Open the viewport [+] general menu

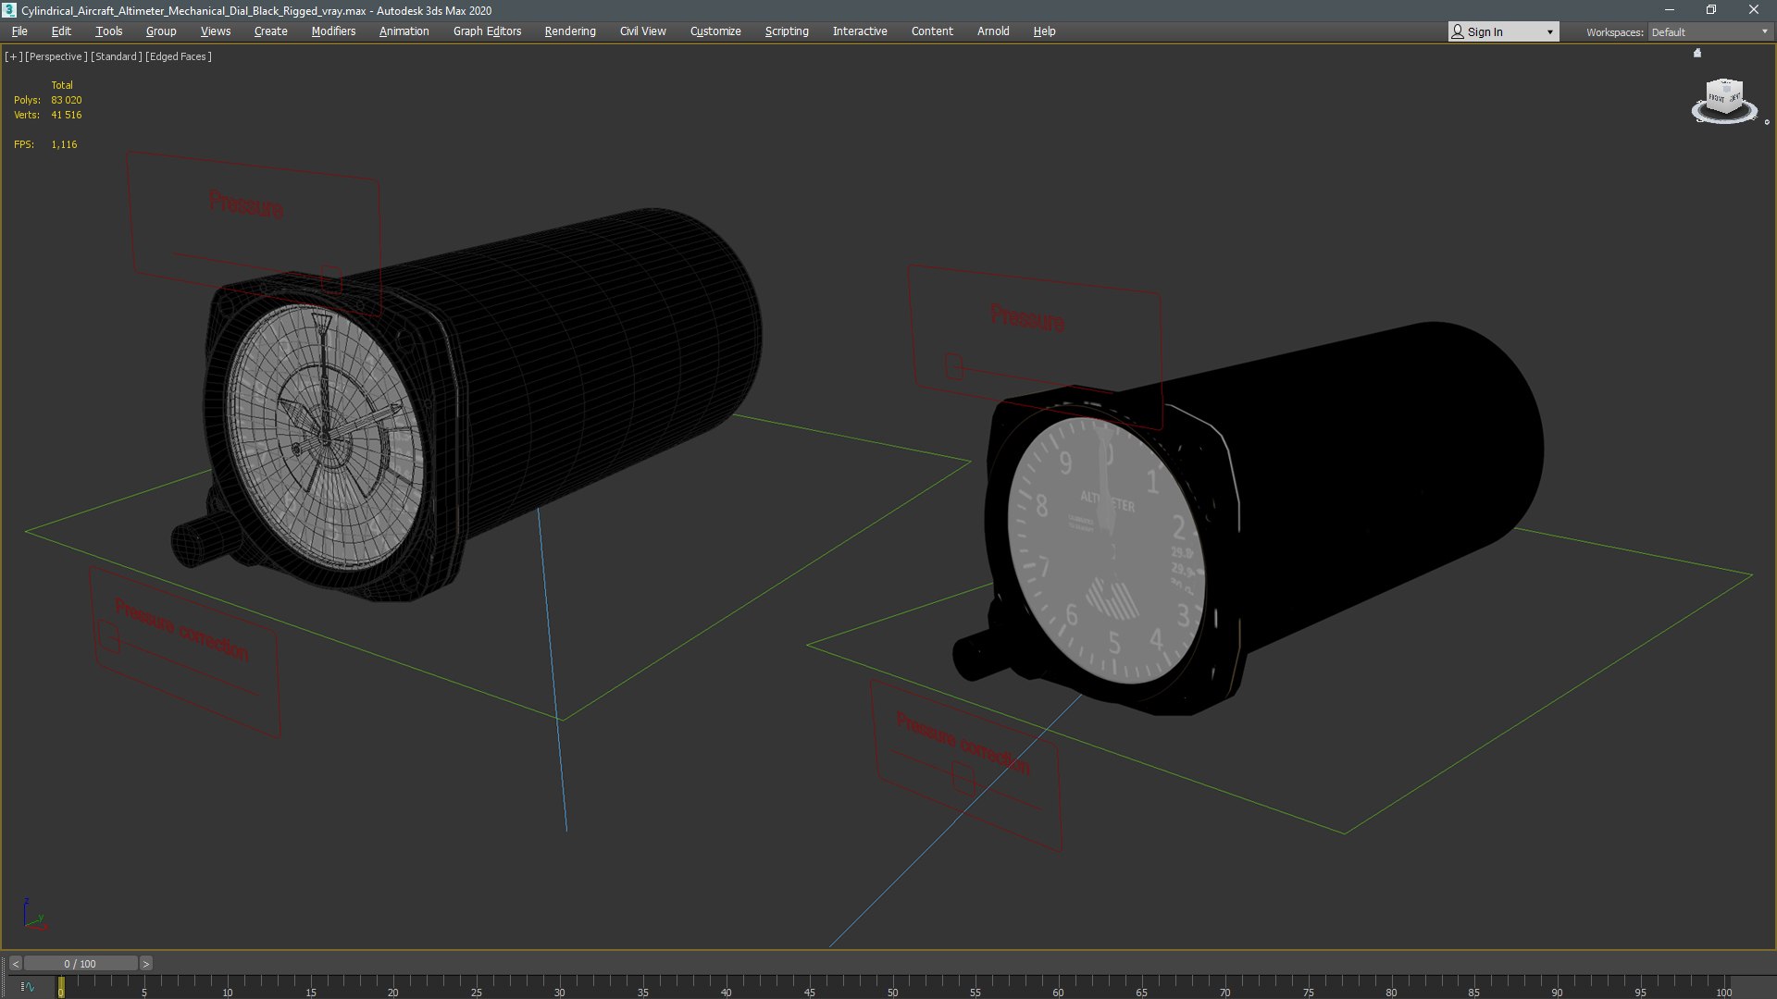click(13, 56)
